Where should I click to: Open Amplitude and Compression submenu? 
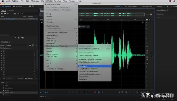click(61, 33)
